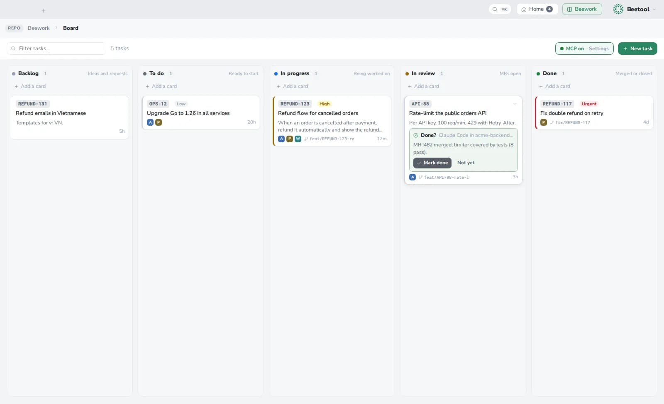
Task: Add a card to In progress
Action: [x=293, y=86]
